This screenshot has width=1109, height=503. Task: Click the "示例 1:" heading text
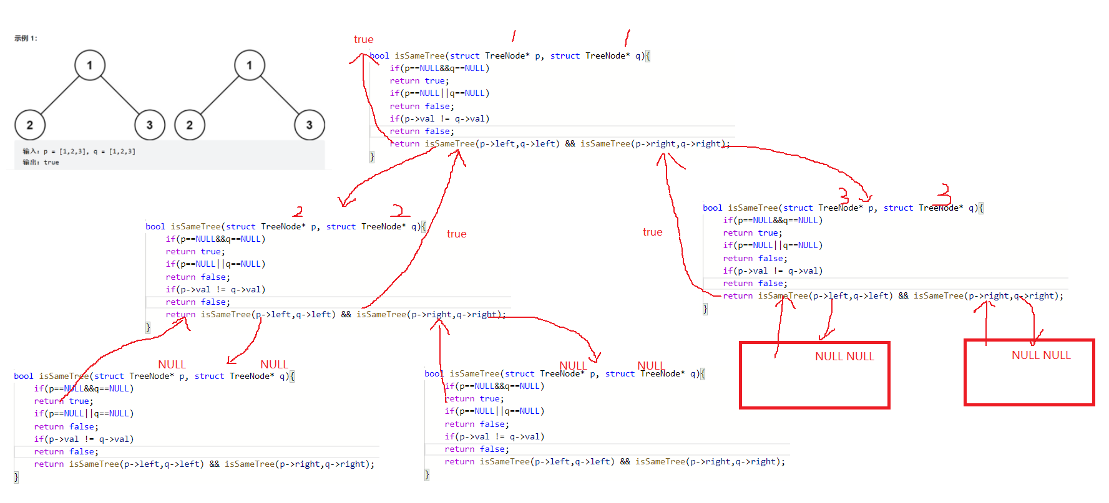[26, 39]
